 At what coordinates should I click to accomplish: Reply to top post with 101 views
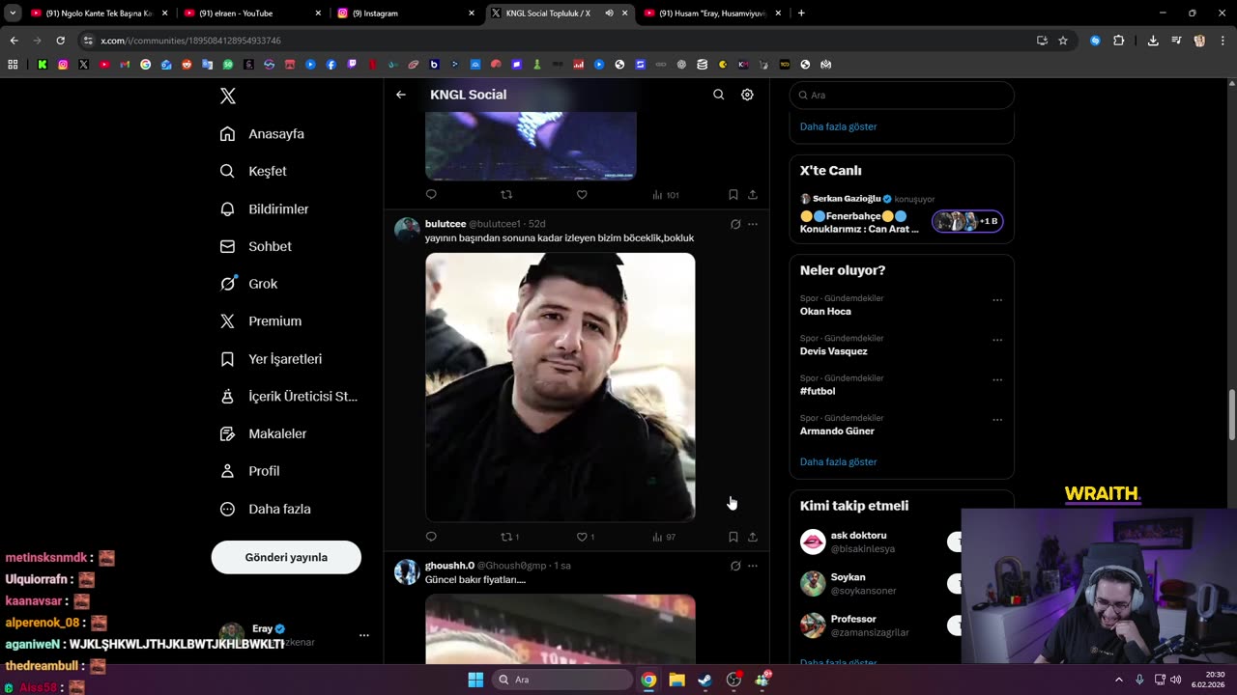(x=431, y=195)
